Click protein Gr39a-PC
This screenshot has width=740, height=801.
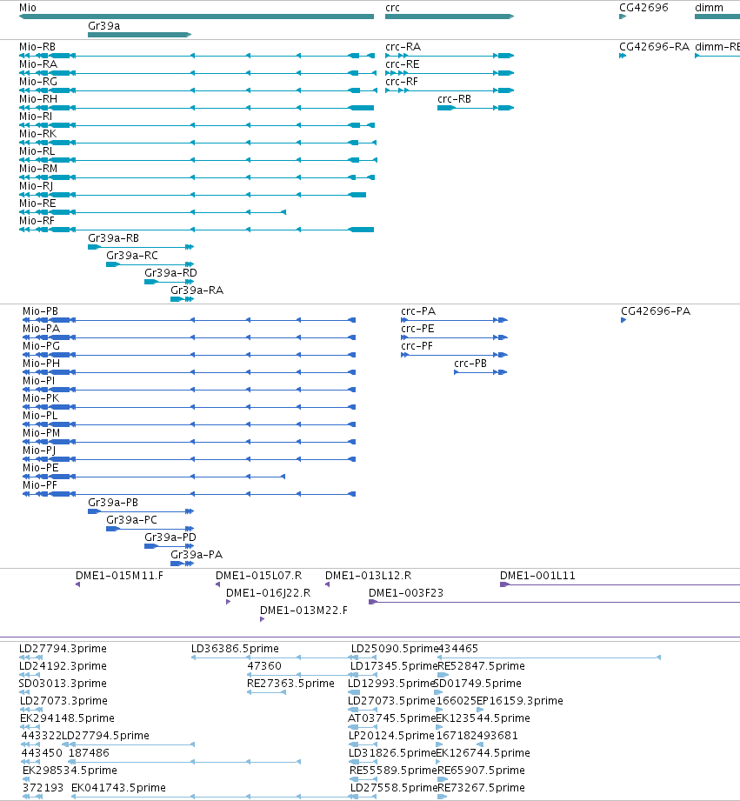click(x=132, y=519)
